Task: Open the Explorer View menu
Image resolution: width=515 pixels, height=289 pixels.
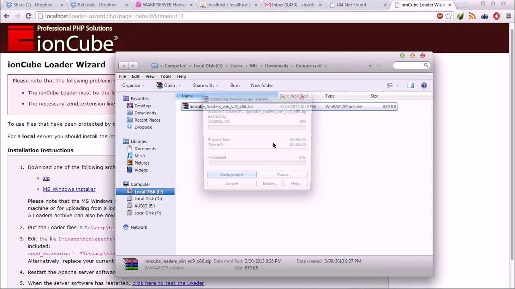Action: [x=150, y=76]
